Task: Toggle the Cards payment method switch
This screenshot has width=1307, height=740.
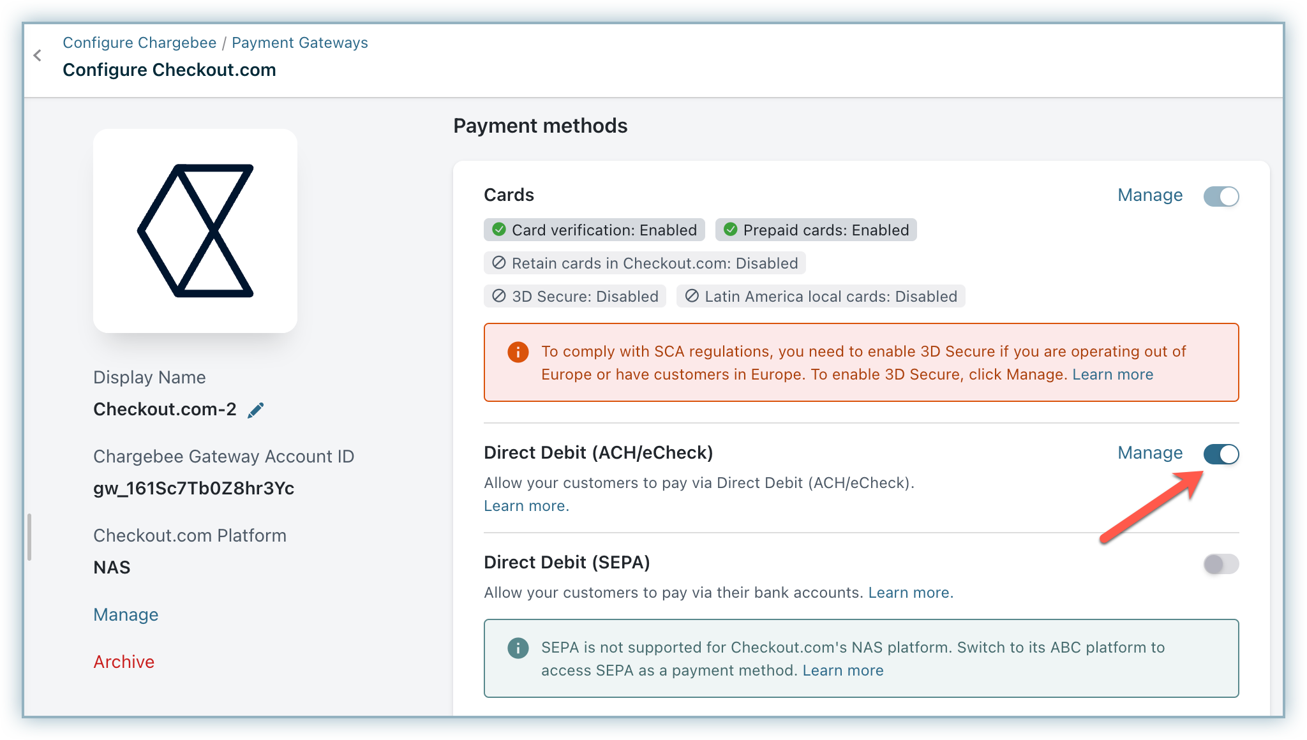Action: (x=1221, y=196)
